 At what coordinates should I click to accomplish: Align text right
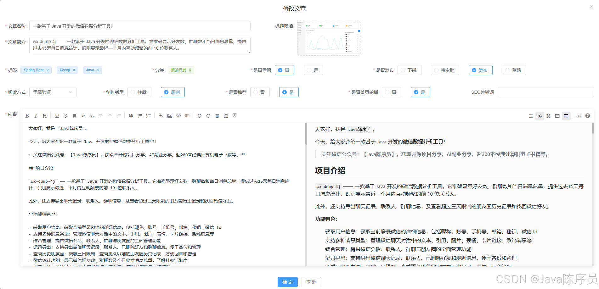[119, 116]
